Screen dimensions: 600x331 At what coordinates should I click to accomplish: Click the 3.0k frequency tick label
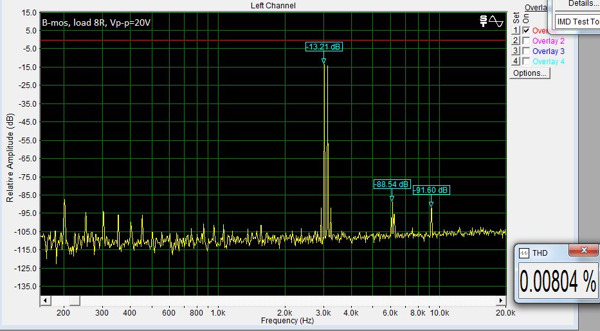[x=323, y=312]
